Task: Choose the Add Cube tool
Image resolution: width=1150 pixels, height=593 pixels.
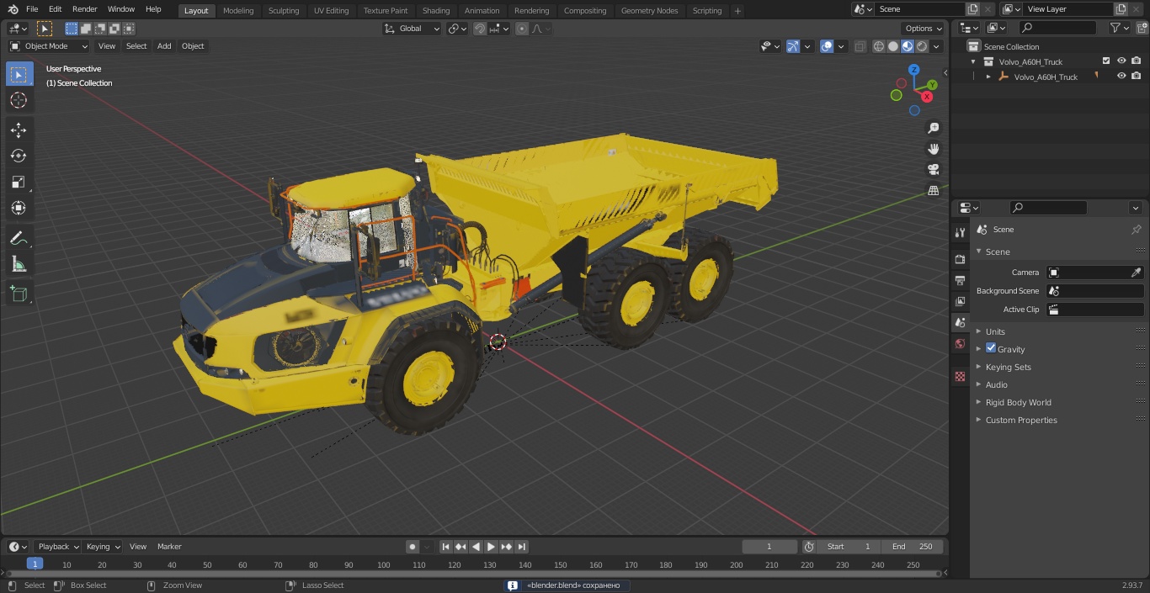Action: click(19, 294)
